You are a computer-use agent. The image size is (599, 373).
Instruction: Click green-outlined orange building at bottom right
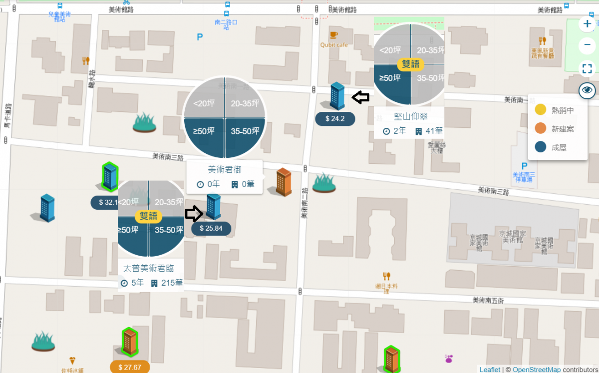pyautogui.click(x=392, y=360)
